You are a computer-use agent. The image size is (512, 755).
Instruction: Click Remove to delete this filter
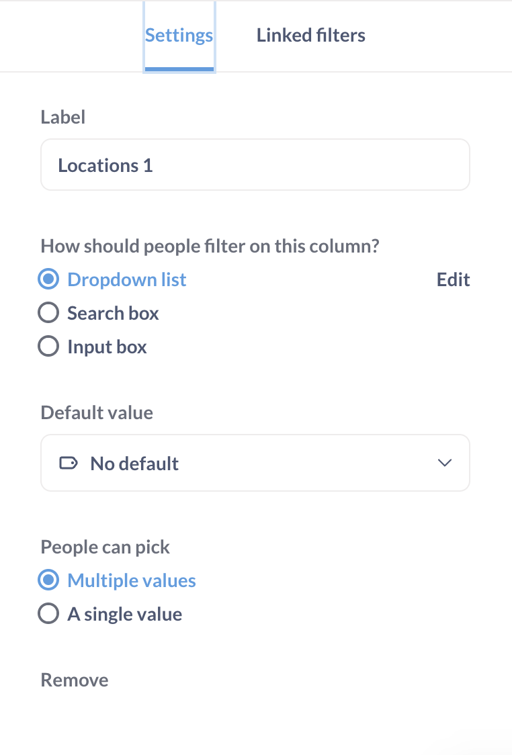coord(75,680)
